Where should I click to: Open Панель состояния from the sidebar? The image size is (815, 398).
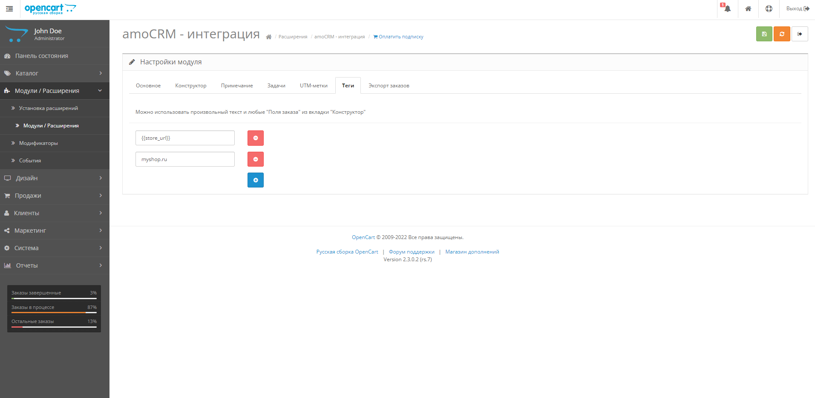41,55
